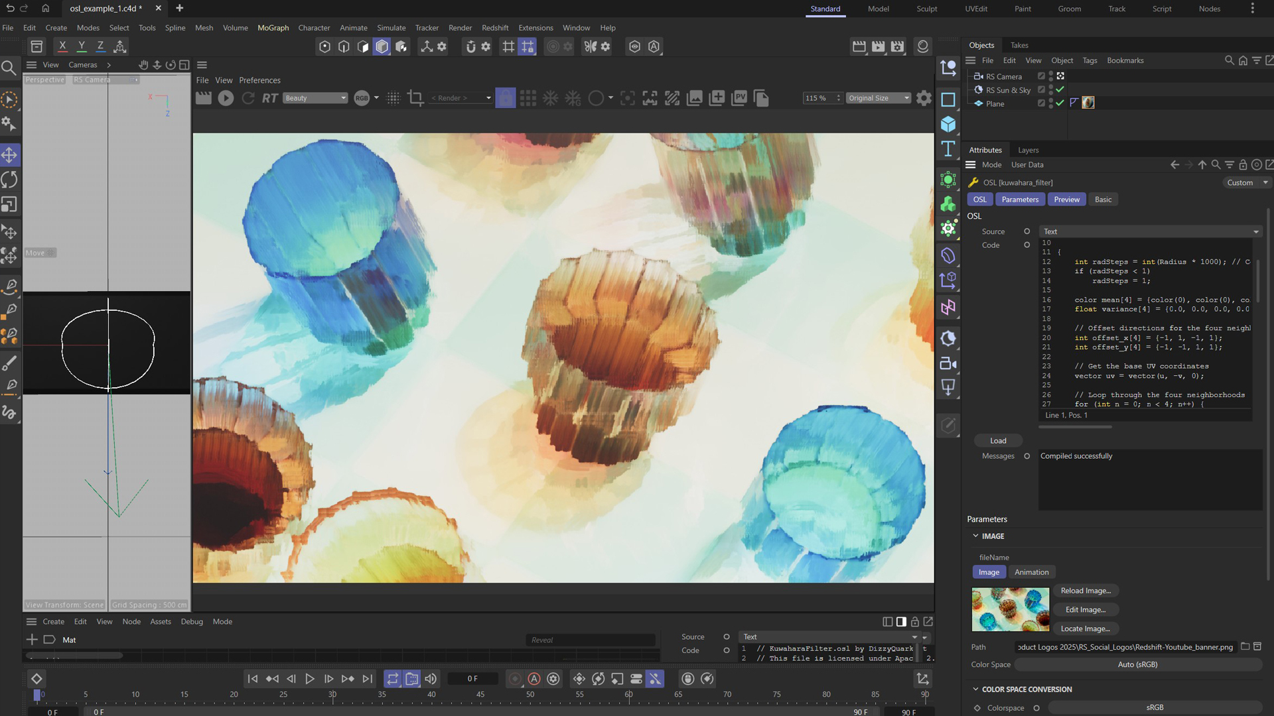1274x716 pixels.
Task: Toggle Z axis lock
Action: [x=100, y=46]
